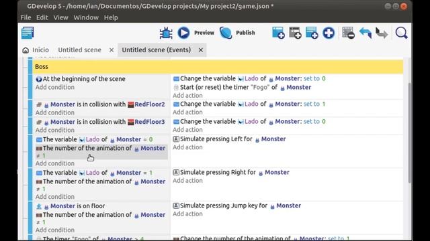The height and width of the screenshot is (241, 430).
Task: Open the View menu
Action: click(x=60, y=17)
